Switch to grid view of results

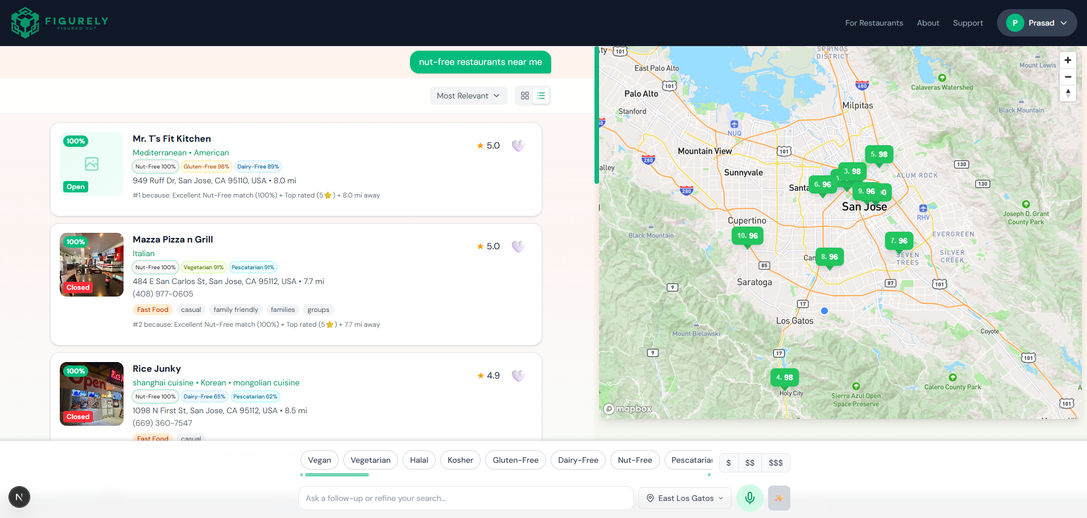click(x=524, y=95)
